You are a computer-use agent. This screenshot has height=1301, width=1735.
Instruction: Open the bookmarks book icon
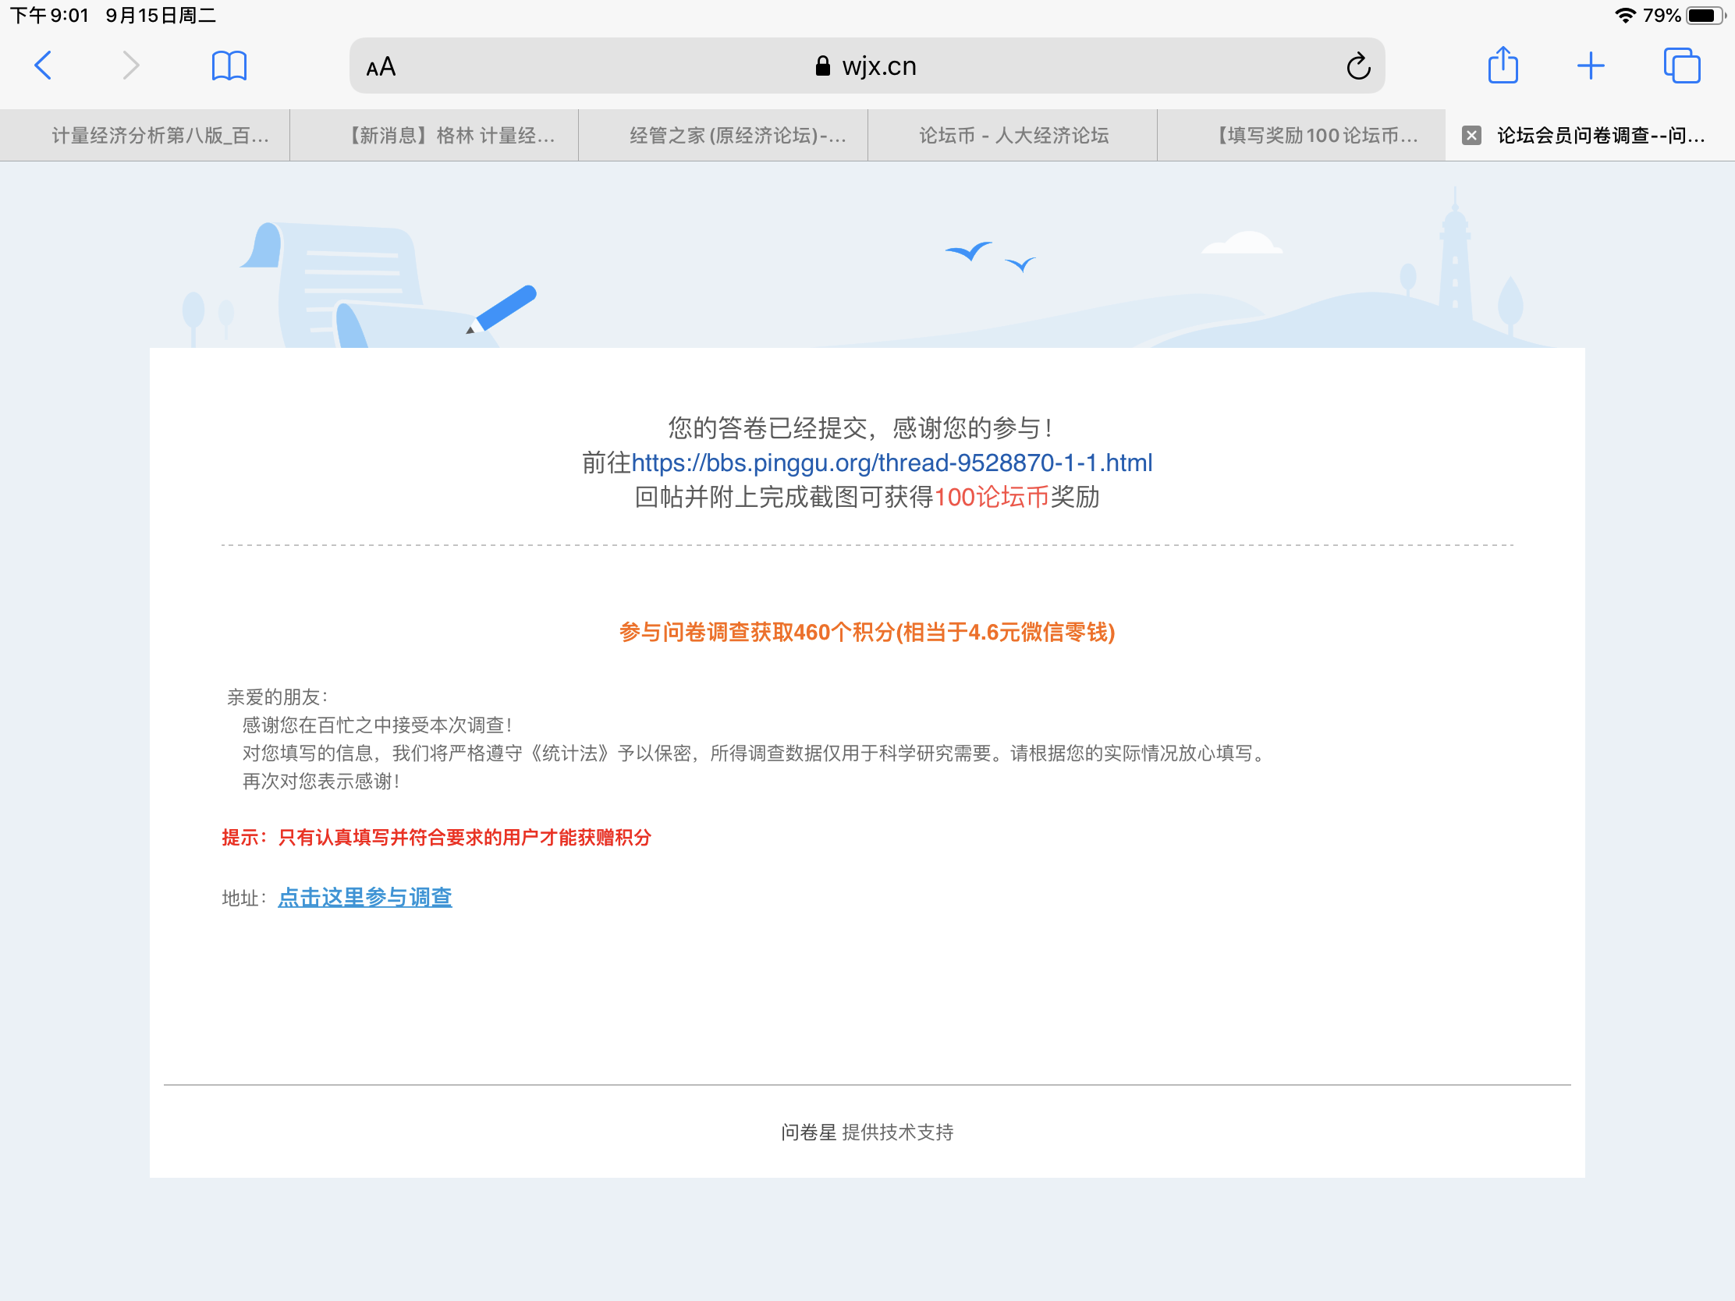pyautogui.click(x=229, y=66)
